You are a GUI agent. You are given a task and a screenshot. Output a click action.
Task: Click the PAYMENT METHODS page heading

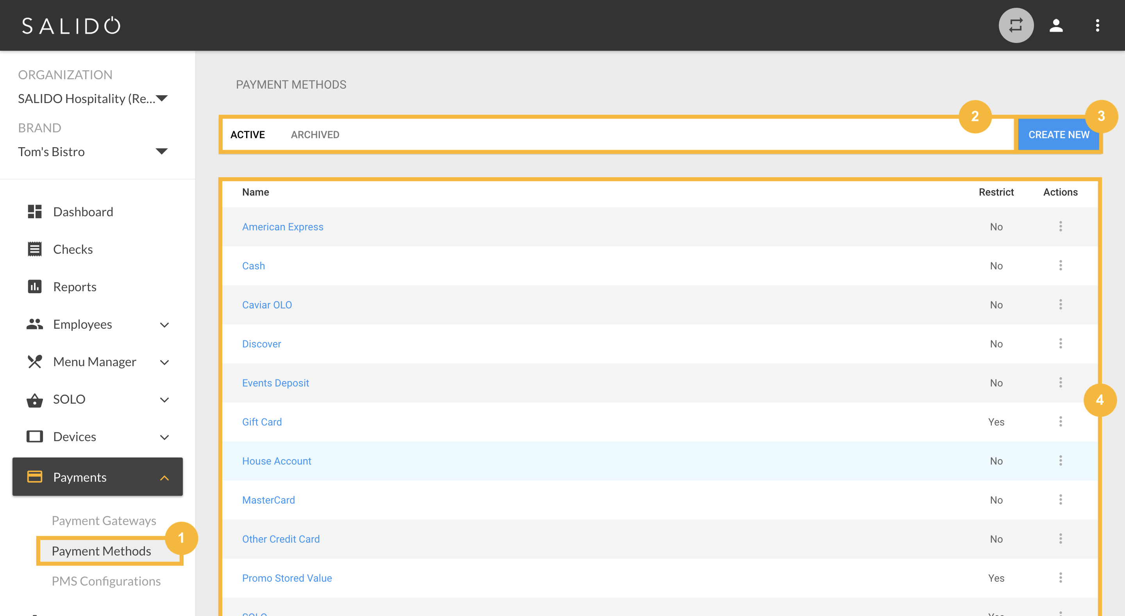point(291,84)
